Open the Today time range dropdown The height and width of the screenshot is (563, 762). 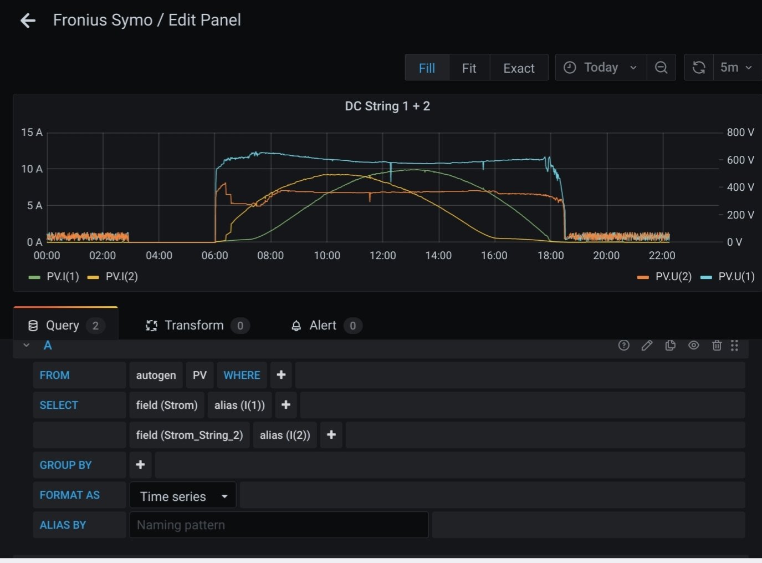[x=601, y=68]
